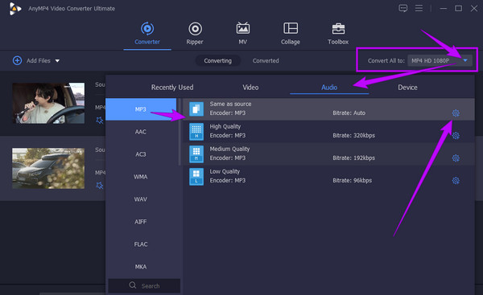Image resolution: width=483 pixels, height=295 pixels.
Task: Switch to the Recently Used tab
Action: [x=172, y=88]
